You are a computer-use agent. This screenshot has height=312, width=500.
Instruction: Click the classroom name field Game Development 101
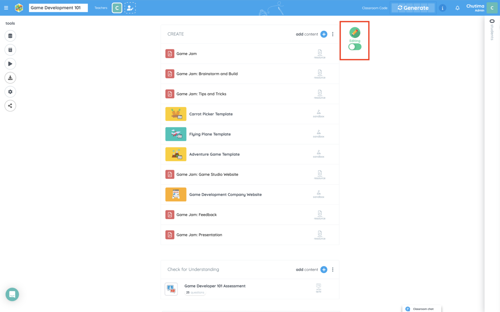pos(58,8)
